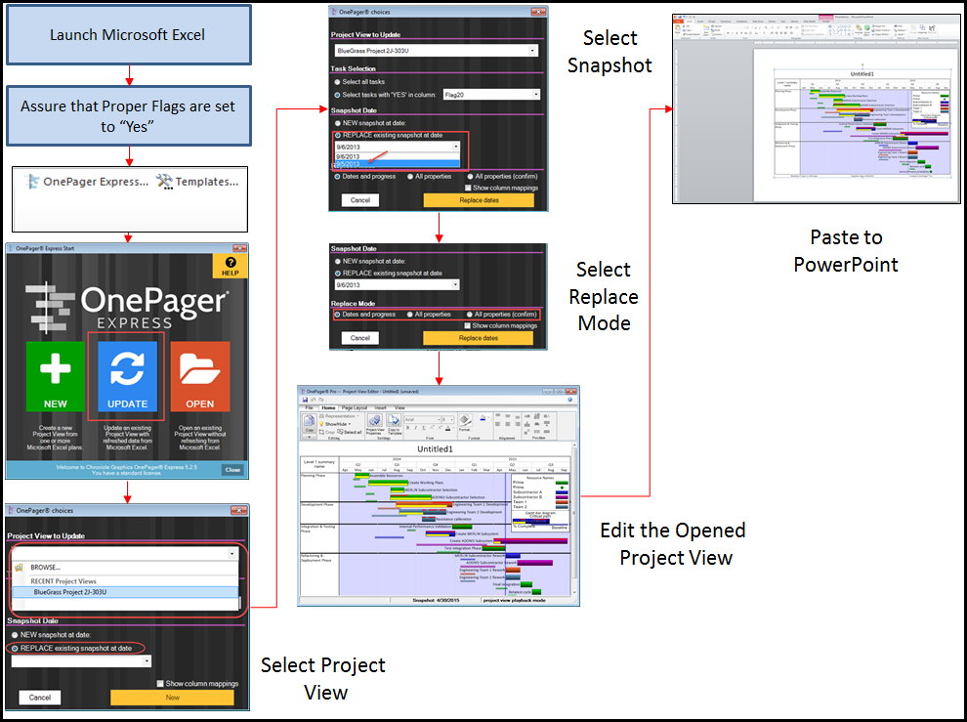Open the View tab in the editor

[399, 407]
